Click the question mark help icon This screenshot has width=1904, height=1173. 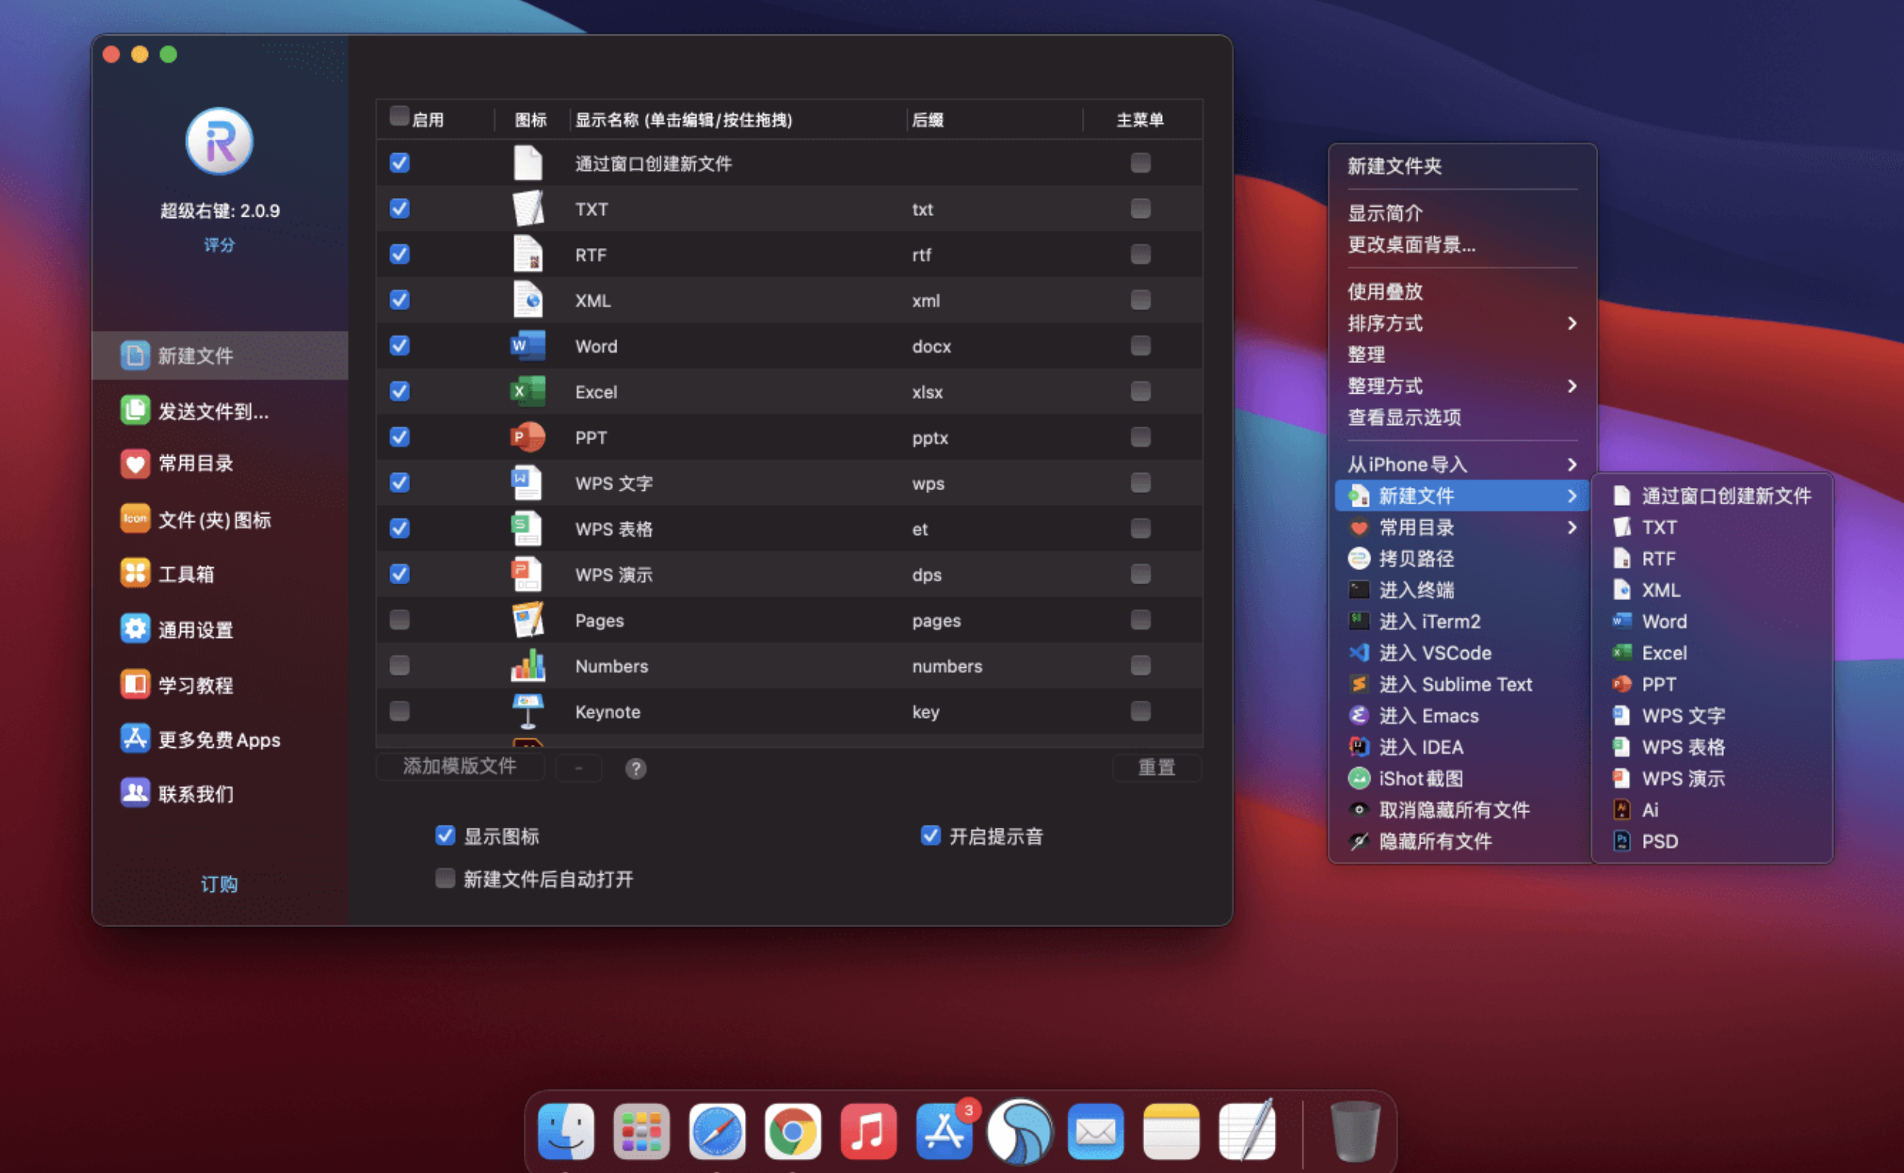pos(635,768)
